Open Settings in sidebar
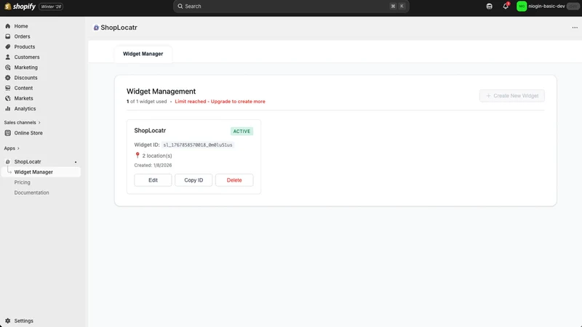The image size is (582, 327). 23,320
